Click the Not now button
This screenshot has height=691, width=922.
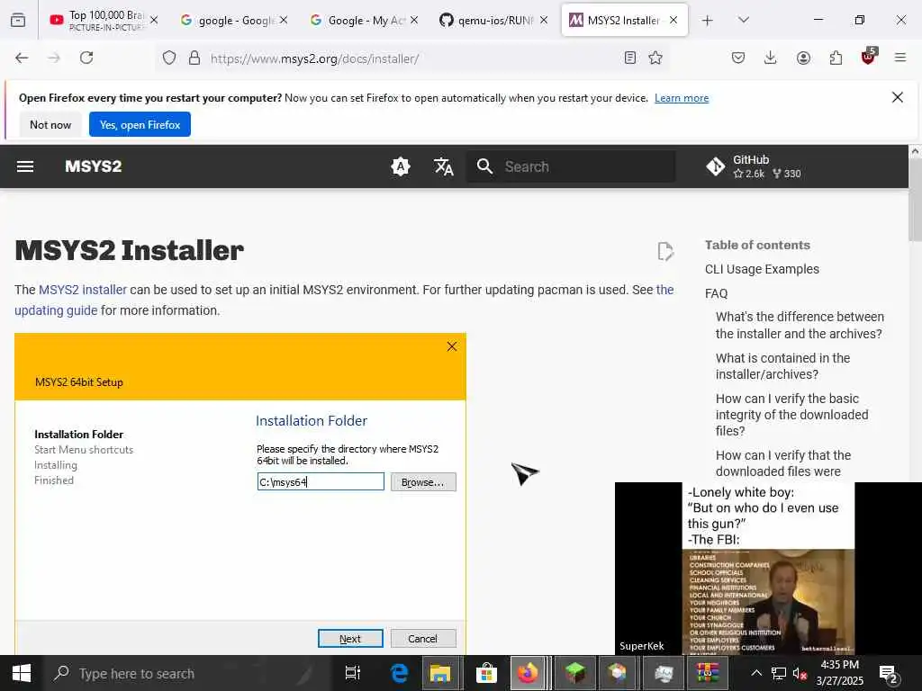tap(50, 124)
